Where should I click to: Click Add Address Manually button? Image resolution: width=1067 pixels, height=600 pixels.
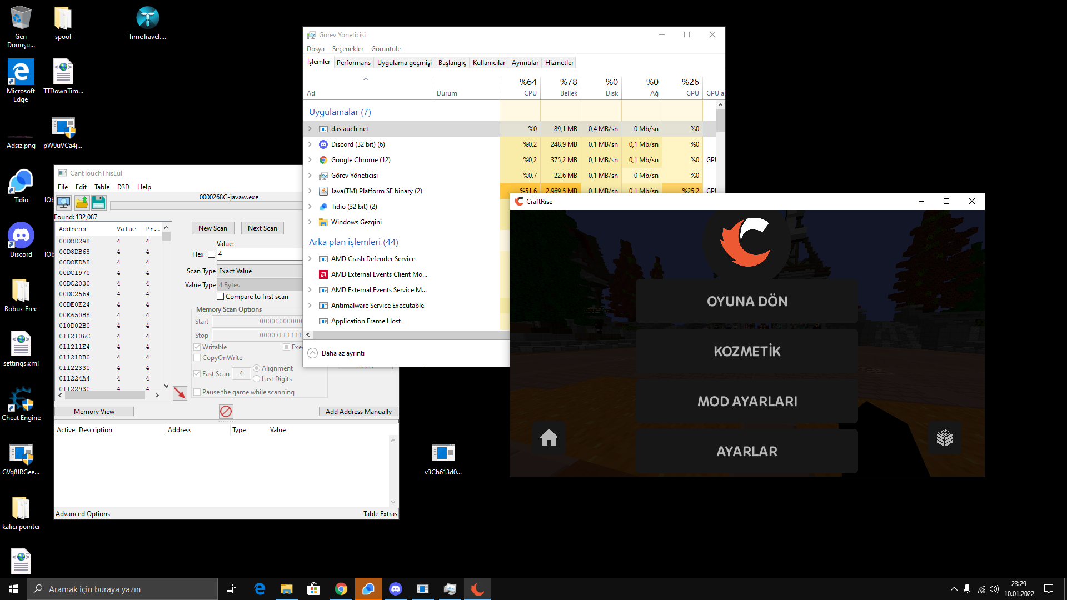(x=358, y=412)
